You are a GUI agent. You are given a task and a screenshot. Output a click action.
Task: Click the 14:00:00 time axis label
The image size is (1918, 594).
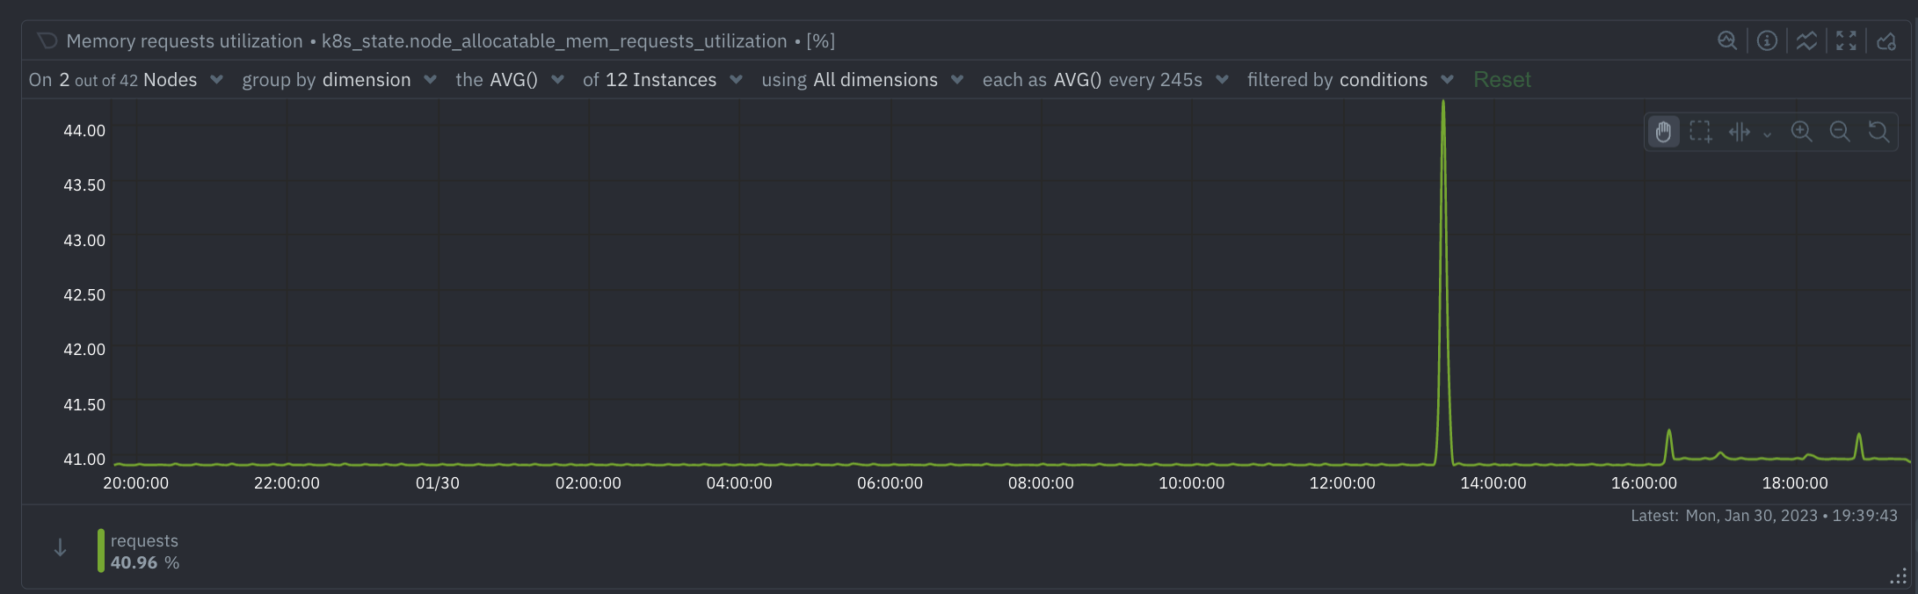pyautogui.click(x=1493, y=483)
